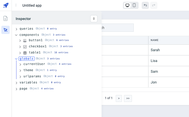Collapse the globals node
The width and height of the screenshot is (189, 117).
pyautogui.click(x=16, y=59)
